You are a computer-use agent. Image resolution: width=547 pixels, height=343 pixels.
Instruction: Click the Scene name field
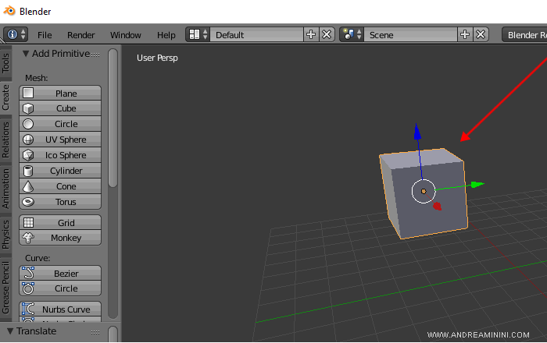(x=410, y=35)
